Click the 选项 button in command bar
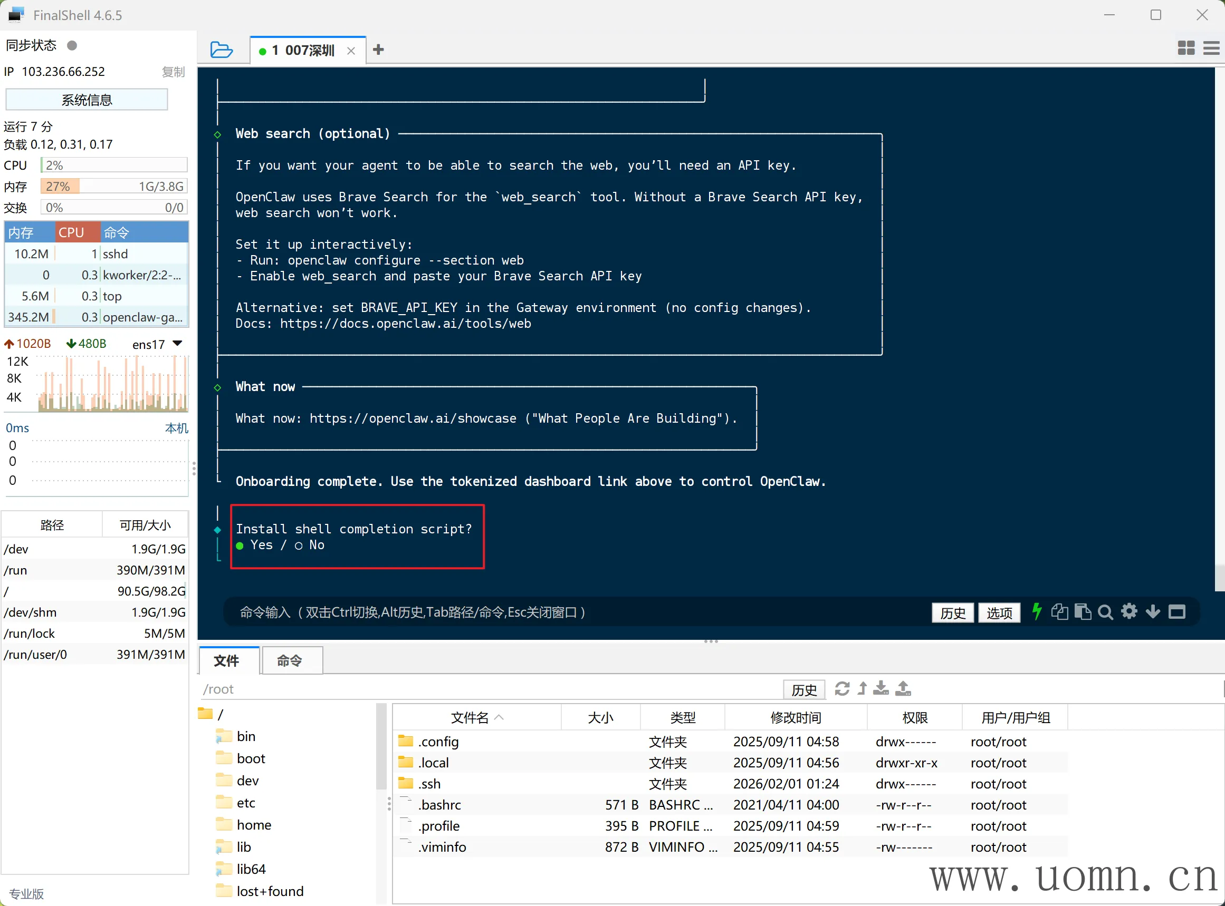Image resolution: width=1225 pixels, height=906 pixels. pyautogui.click(x=998, y=612)
